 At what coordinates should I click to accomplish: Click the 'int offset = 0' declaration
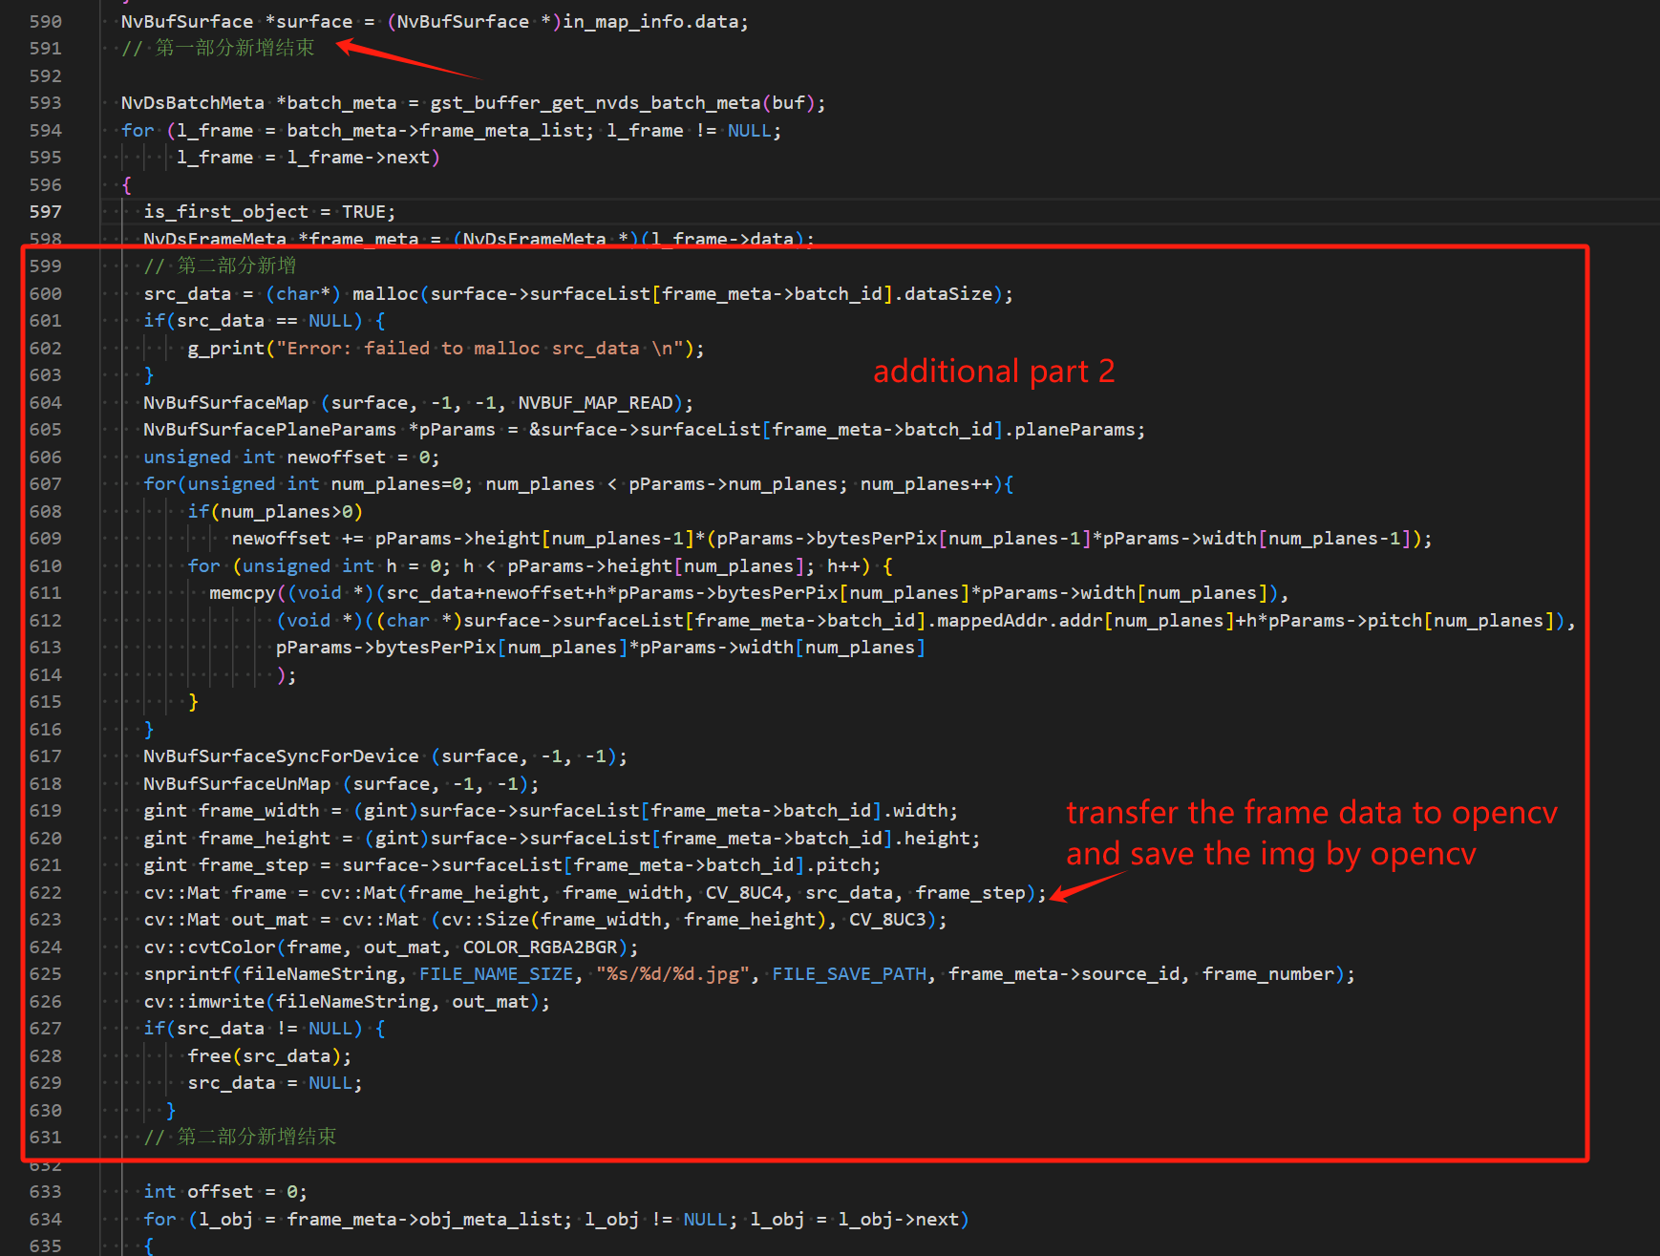(x=225, y=1191)
